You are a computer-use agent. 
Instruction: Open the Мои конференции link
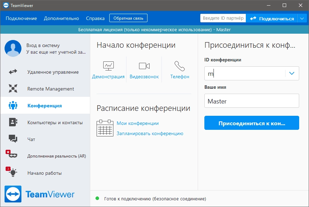138,123
